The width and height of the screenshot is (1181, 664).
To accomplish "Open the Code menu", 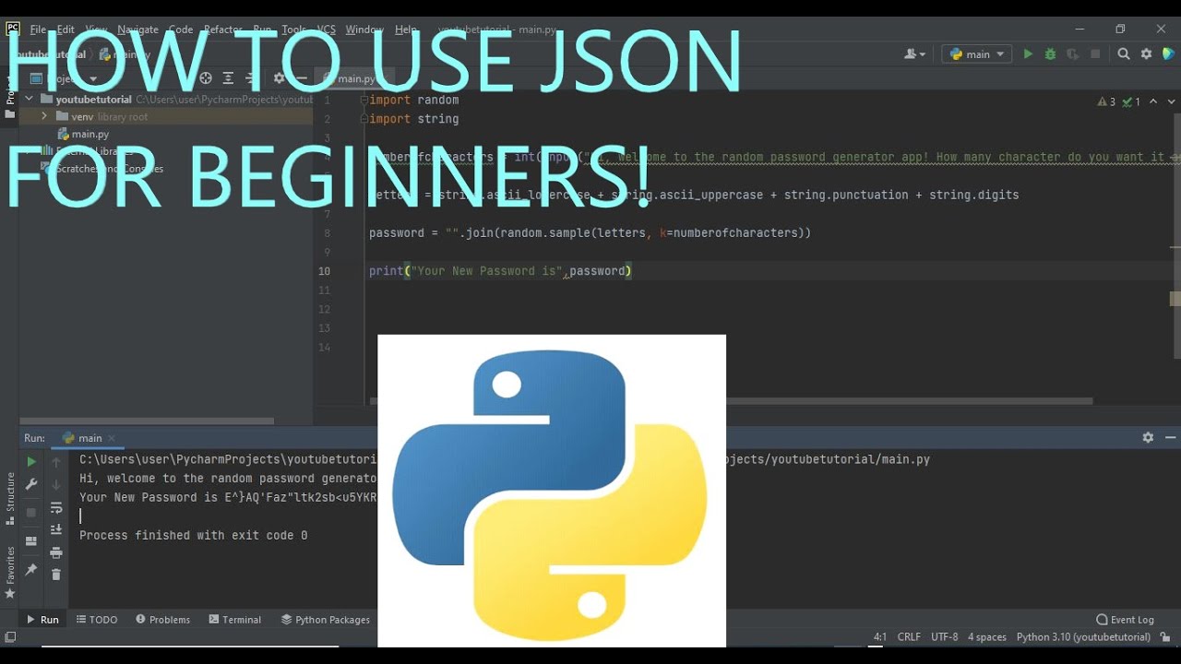I will (x=181, y=30).
